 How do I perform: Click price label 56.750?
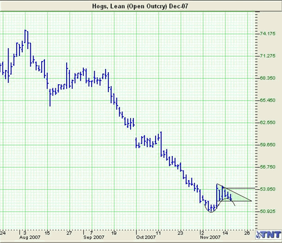(268, 167)
